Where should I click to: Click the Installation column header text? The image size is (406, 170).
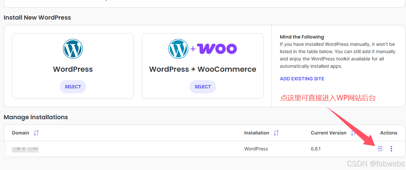coord(257,133)
